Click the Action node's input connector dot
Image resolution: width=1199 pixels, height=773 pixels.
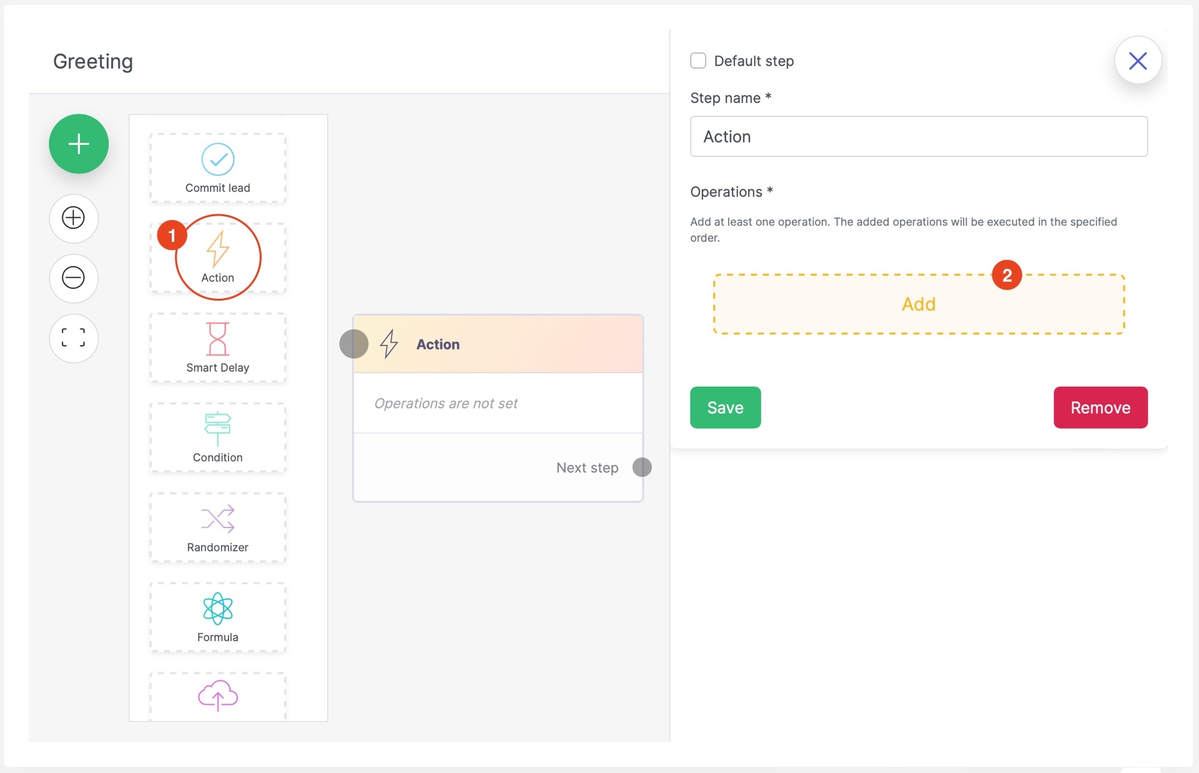click(x=353, y=344)
